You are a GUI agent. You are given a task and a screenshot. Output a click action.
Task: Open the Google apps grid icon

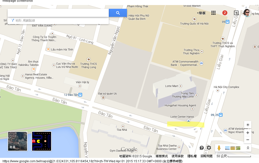[x=213, y=13]
